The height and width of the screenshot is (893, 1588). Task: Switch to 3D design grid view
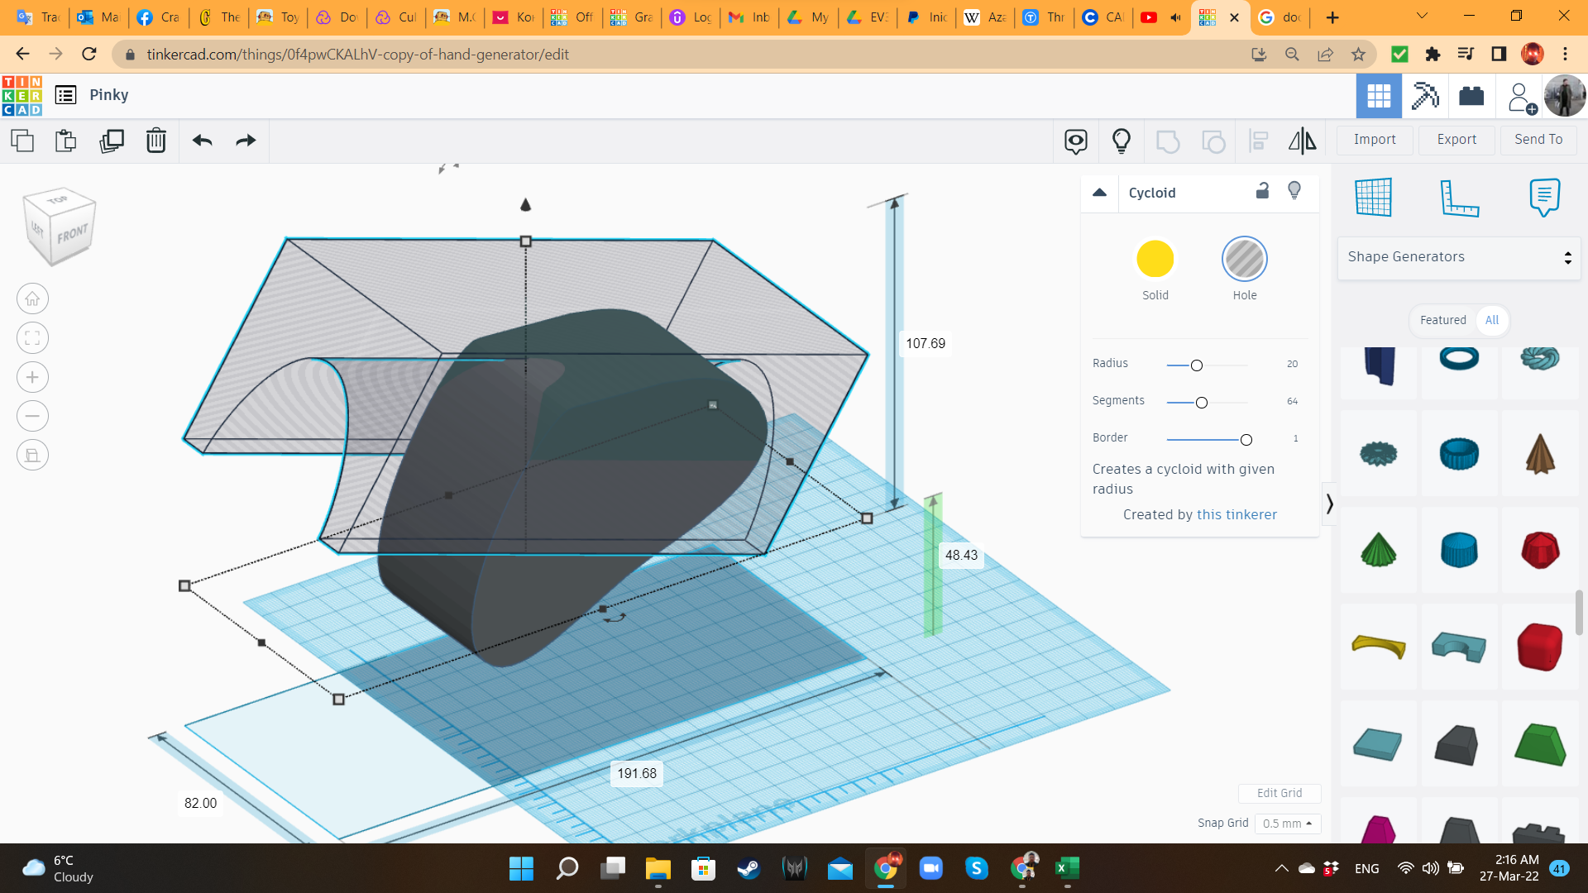[1379, 96]
